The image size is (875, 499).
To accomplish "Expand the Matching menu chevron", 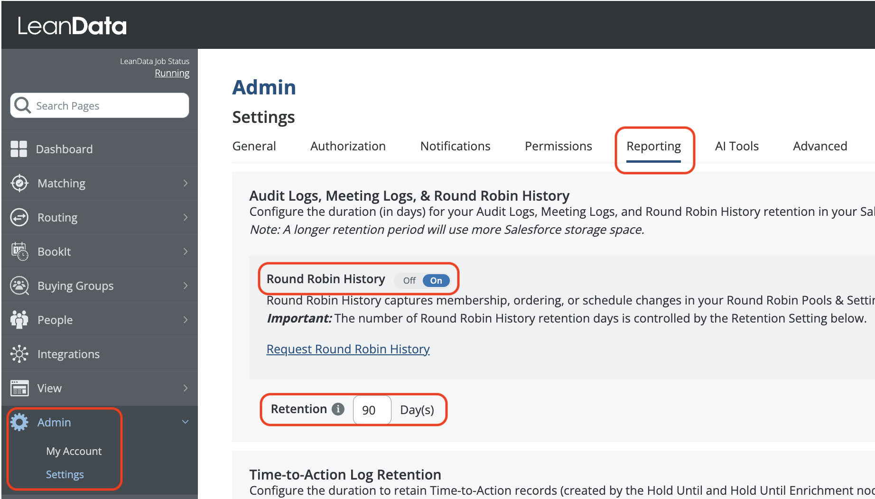I will (186, 183).
